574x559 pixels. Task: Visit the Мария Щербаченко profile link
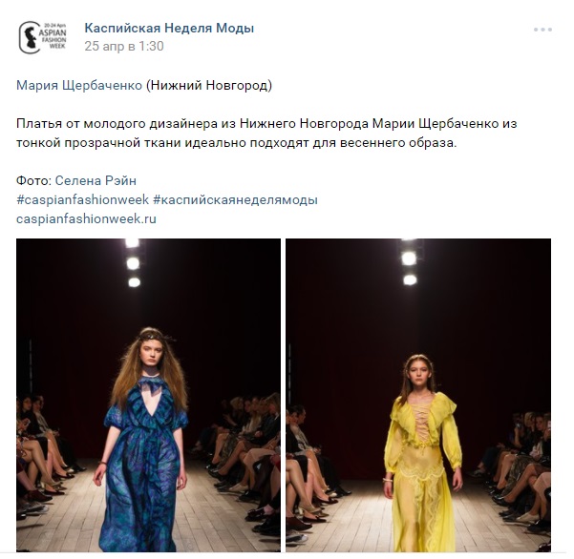pyautogui.click(x=79, y=85)
